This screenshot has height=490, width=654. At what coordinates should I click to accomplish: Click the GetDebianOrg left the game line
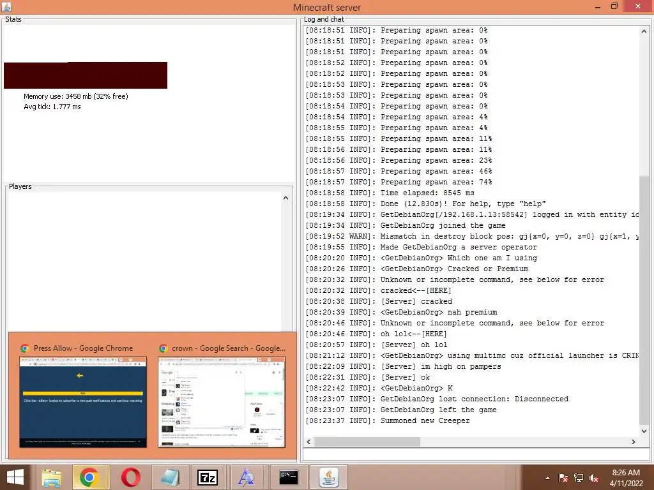pyautogui.click(x=401, y=410)
